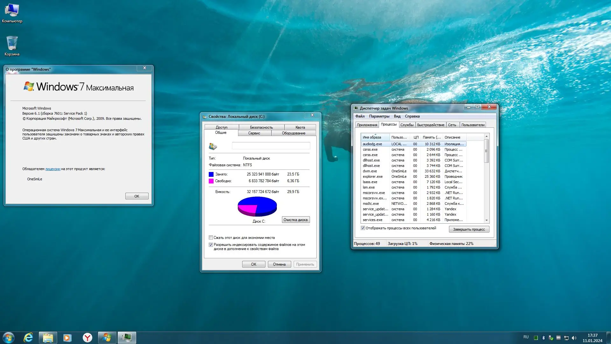Click the VMware Tools tray icon
The image size is (611, 344).
coord(558,338)
